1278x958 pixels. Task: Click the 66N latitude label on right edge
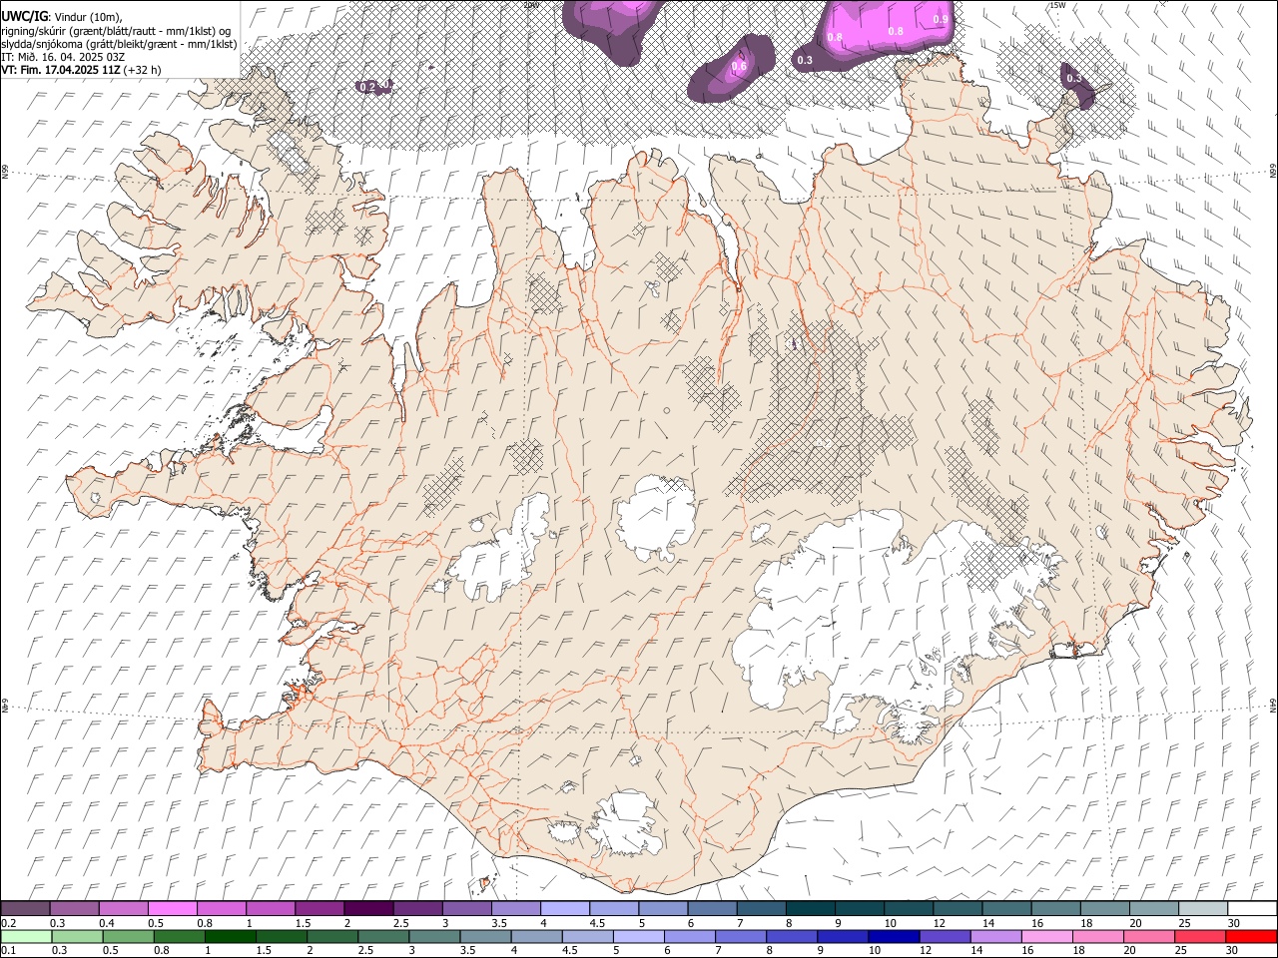pos(1272,172)
